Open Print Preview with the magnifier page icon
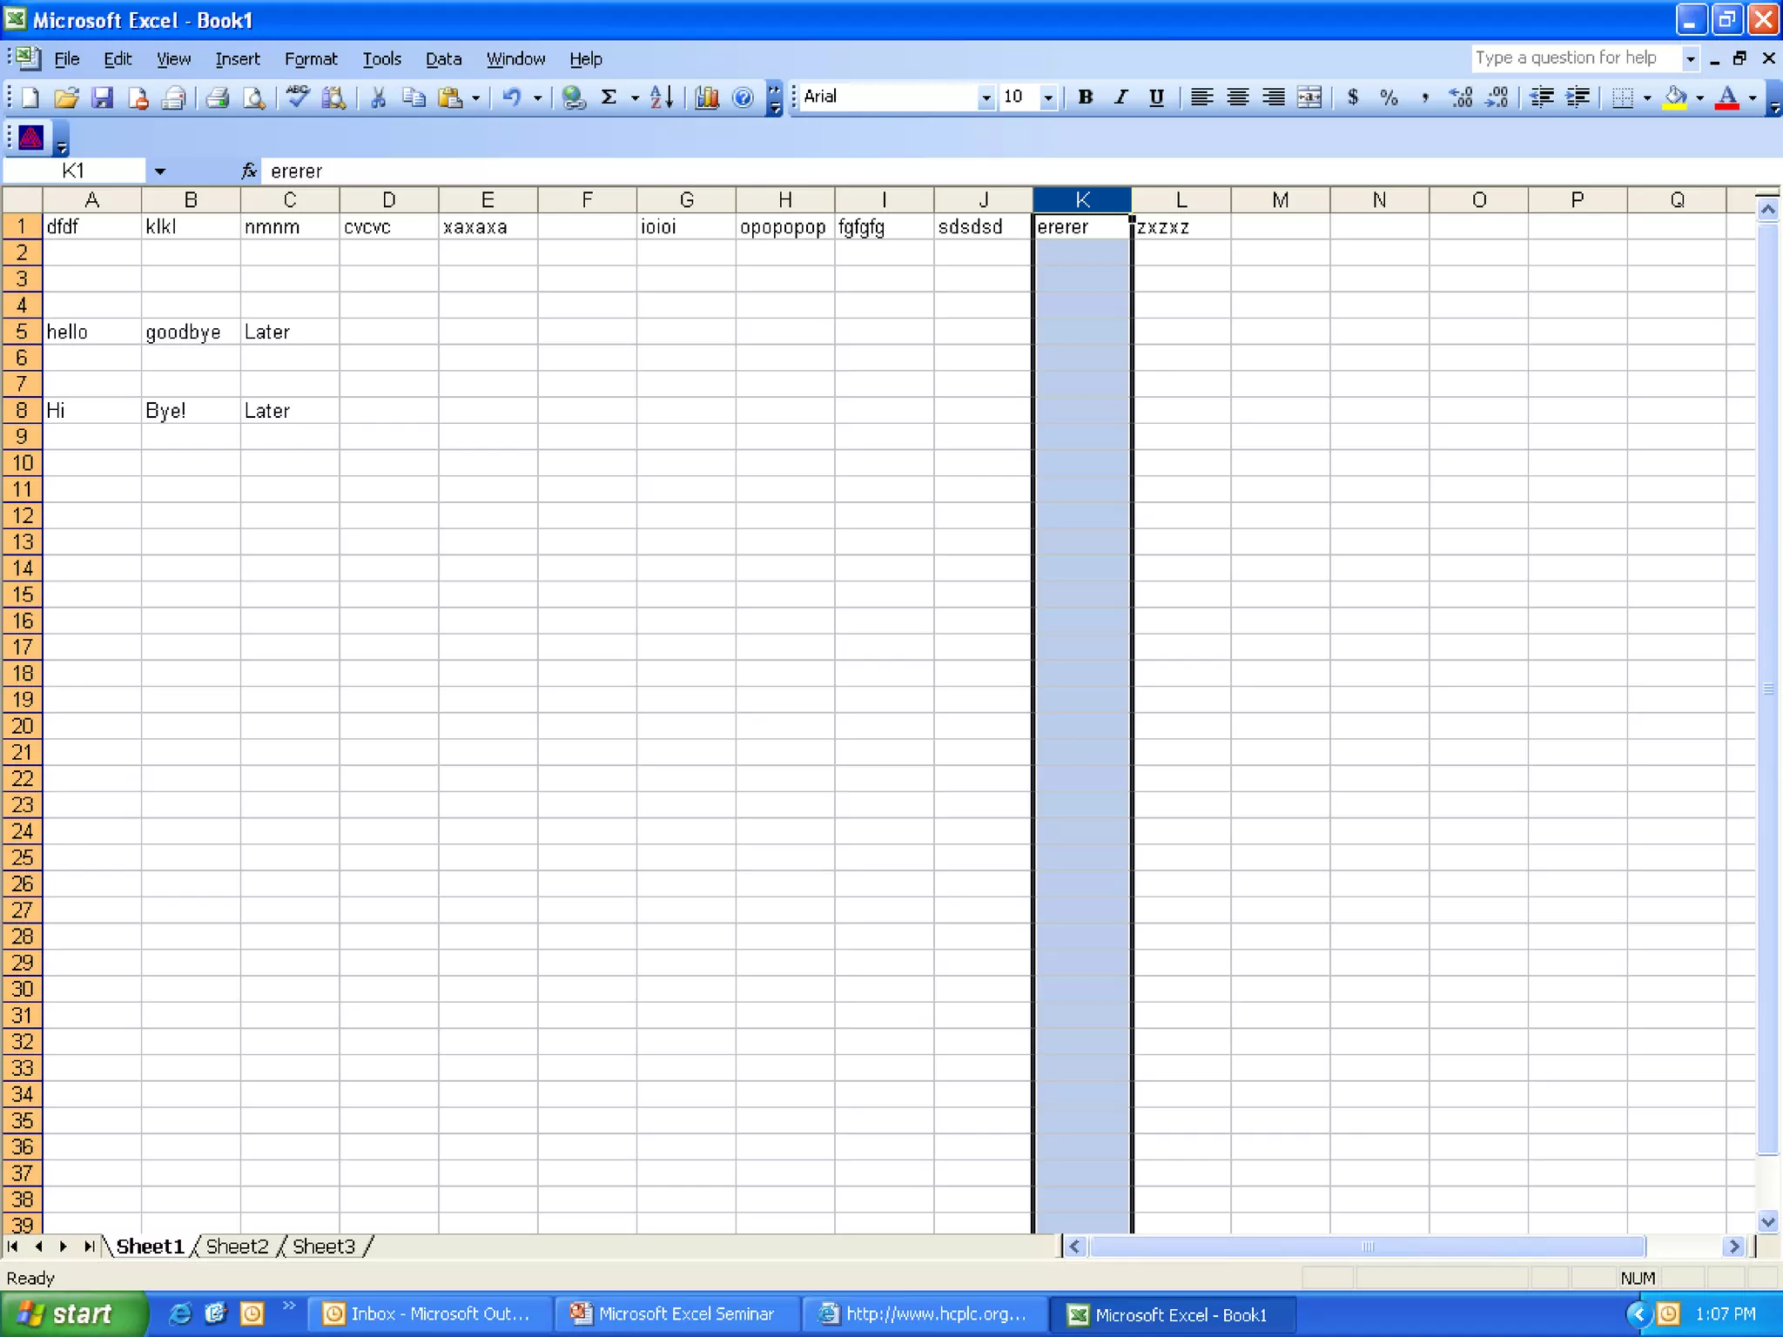1783x1337 pixels. tap(253, 97)
